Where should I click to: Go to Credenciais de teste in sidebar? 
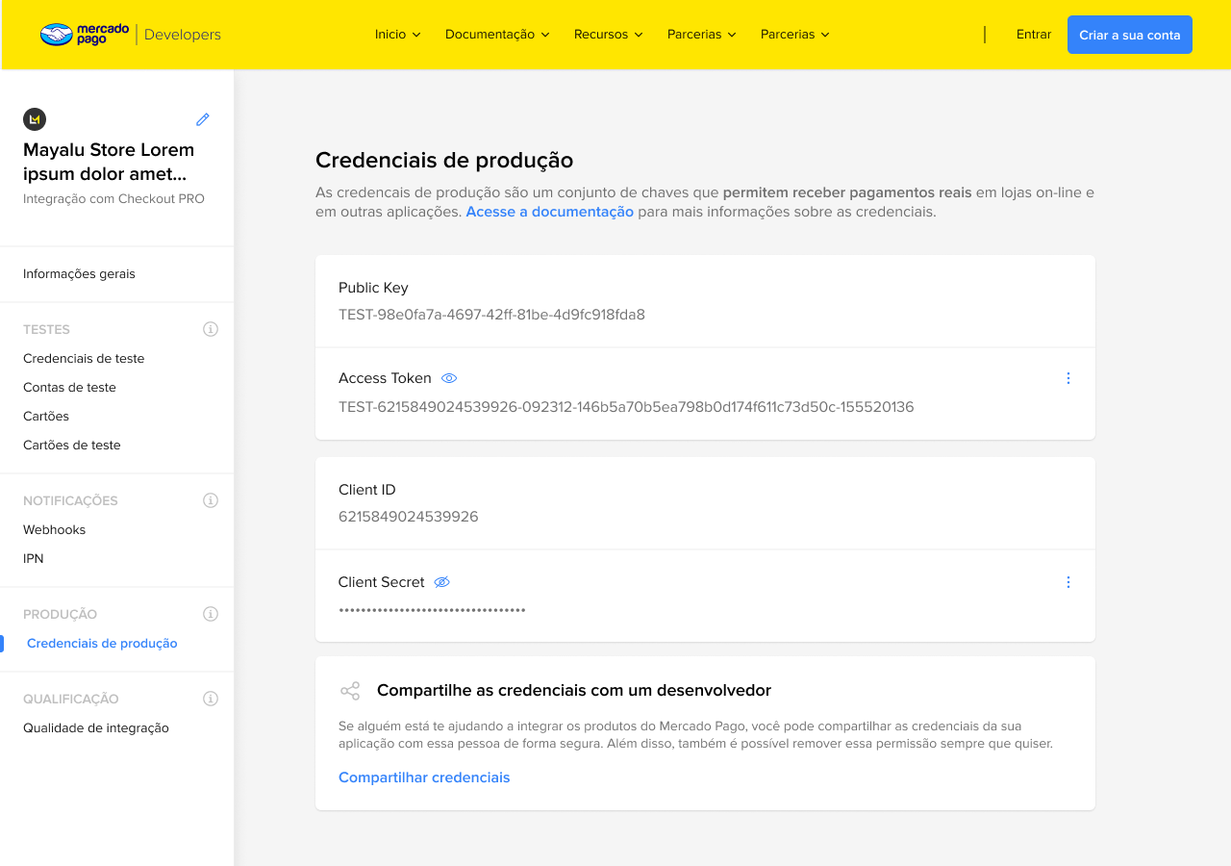click(x=84, y=358)
